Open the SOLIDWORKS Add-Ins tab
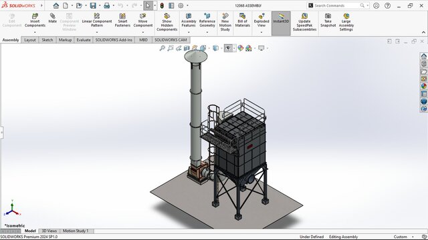This screenshot has width=428, height=240. tap(114, 40)
